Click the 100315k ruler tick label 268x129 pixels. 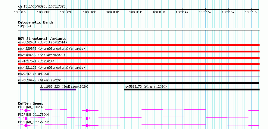click(205, 12)
